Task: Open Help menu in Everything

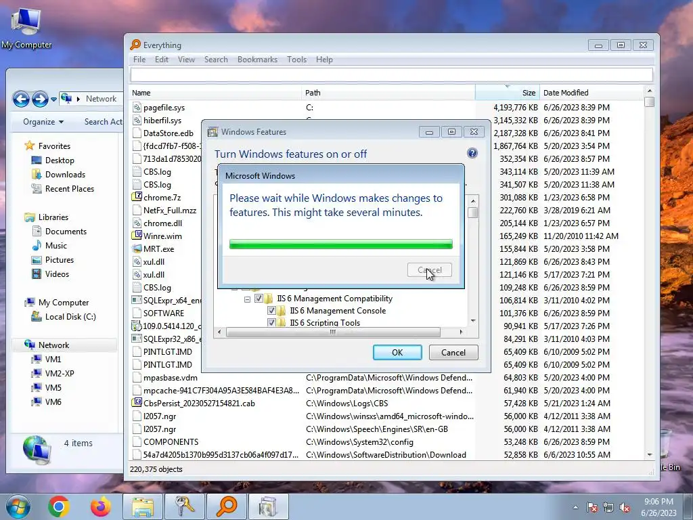Action: (x=324, y=60)
